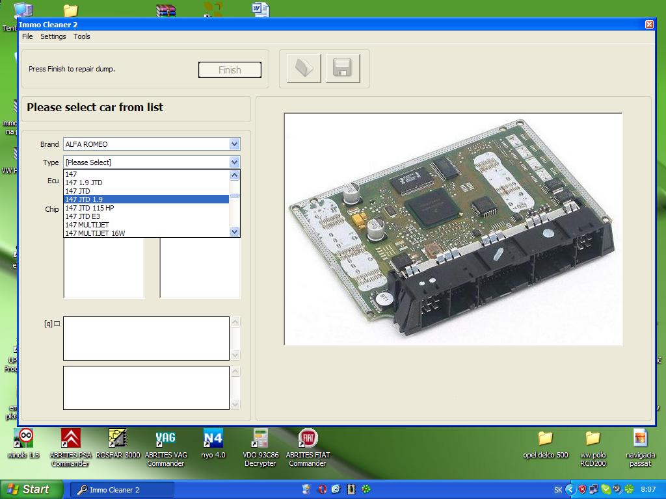The image size is (666, 499).
Task: Open the opel delco 500 folder
Action: 546,444
